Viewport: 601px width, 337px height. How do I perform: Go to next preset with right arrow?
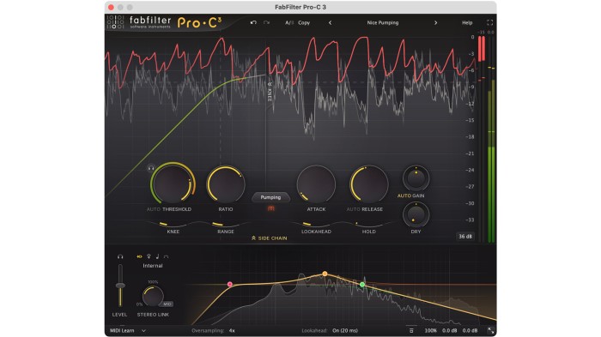point(436,22)
